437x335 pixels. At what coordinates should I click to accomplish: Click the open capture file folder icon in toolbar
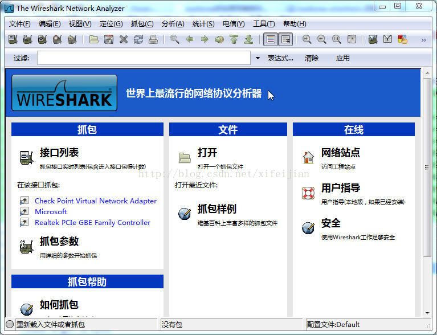93,39
